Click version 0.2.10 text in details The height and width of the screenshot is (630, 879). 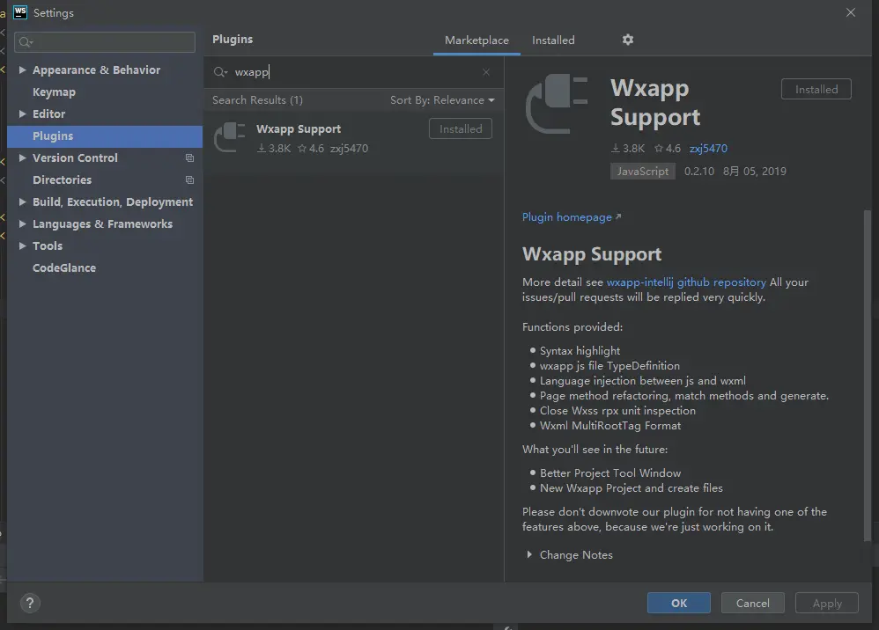tap(699, 172)
